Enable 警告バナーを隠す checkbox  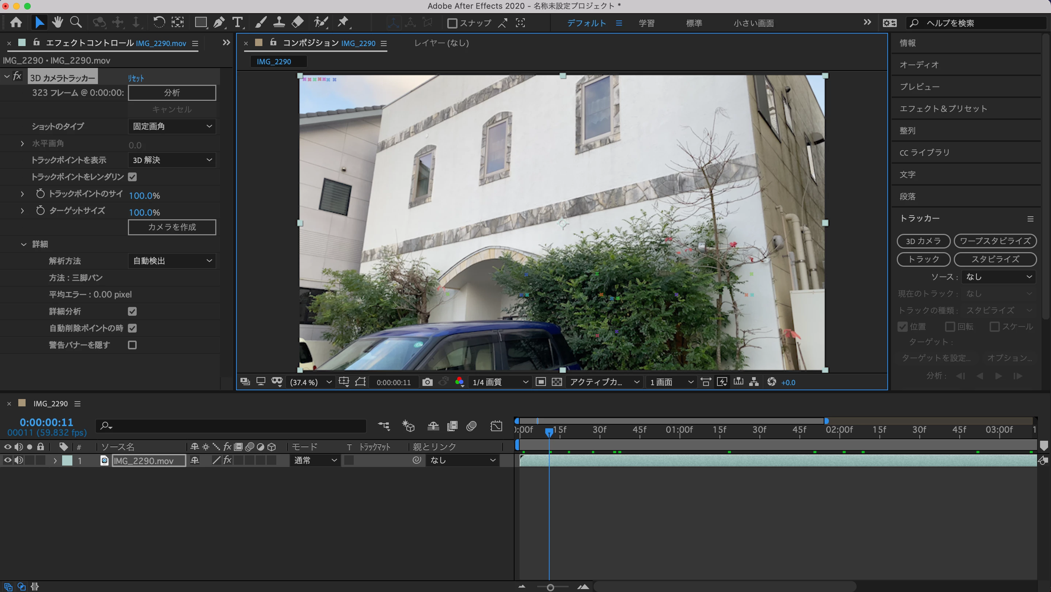point(132,345)
